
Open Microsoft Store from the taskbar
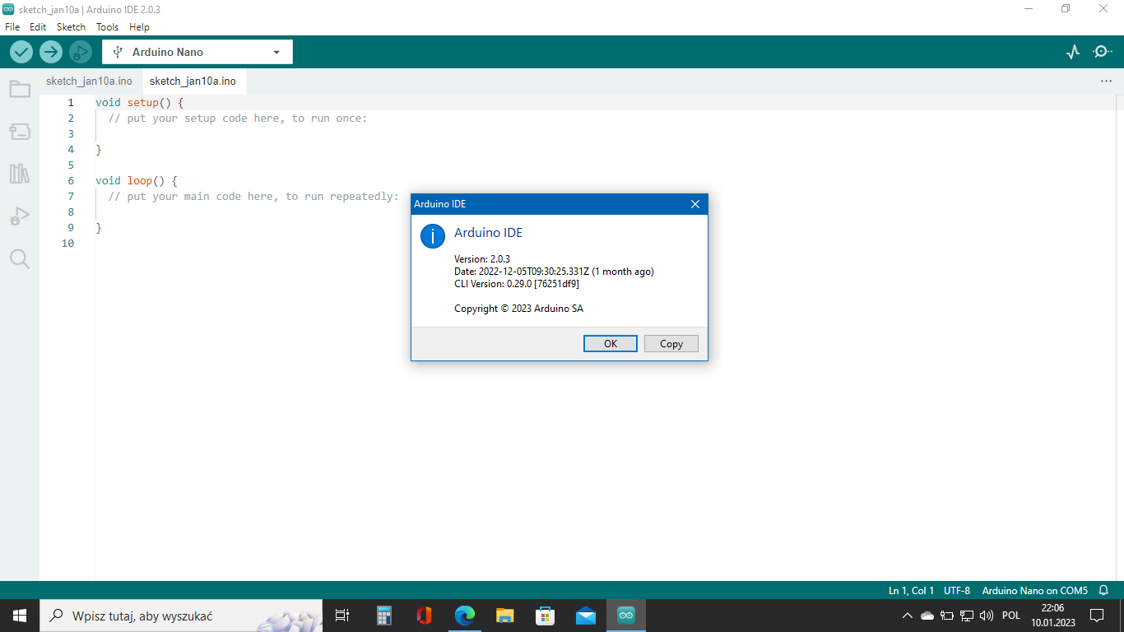coord(545,616)
